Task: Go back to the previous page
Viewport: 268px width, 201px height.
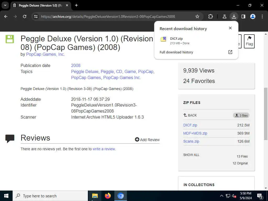Action: (6, 16)
